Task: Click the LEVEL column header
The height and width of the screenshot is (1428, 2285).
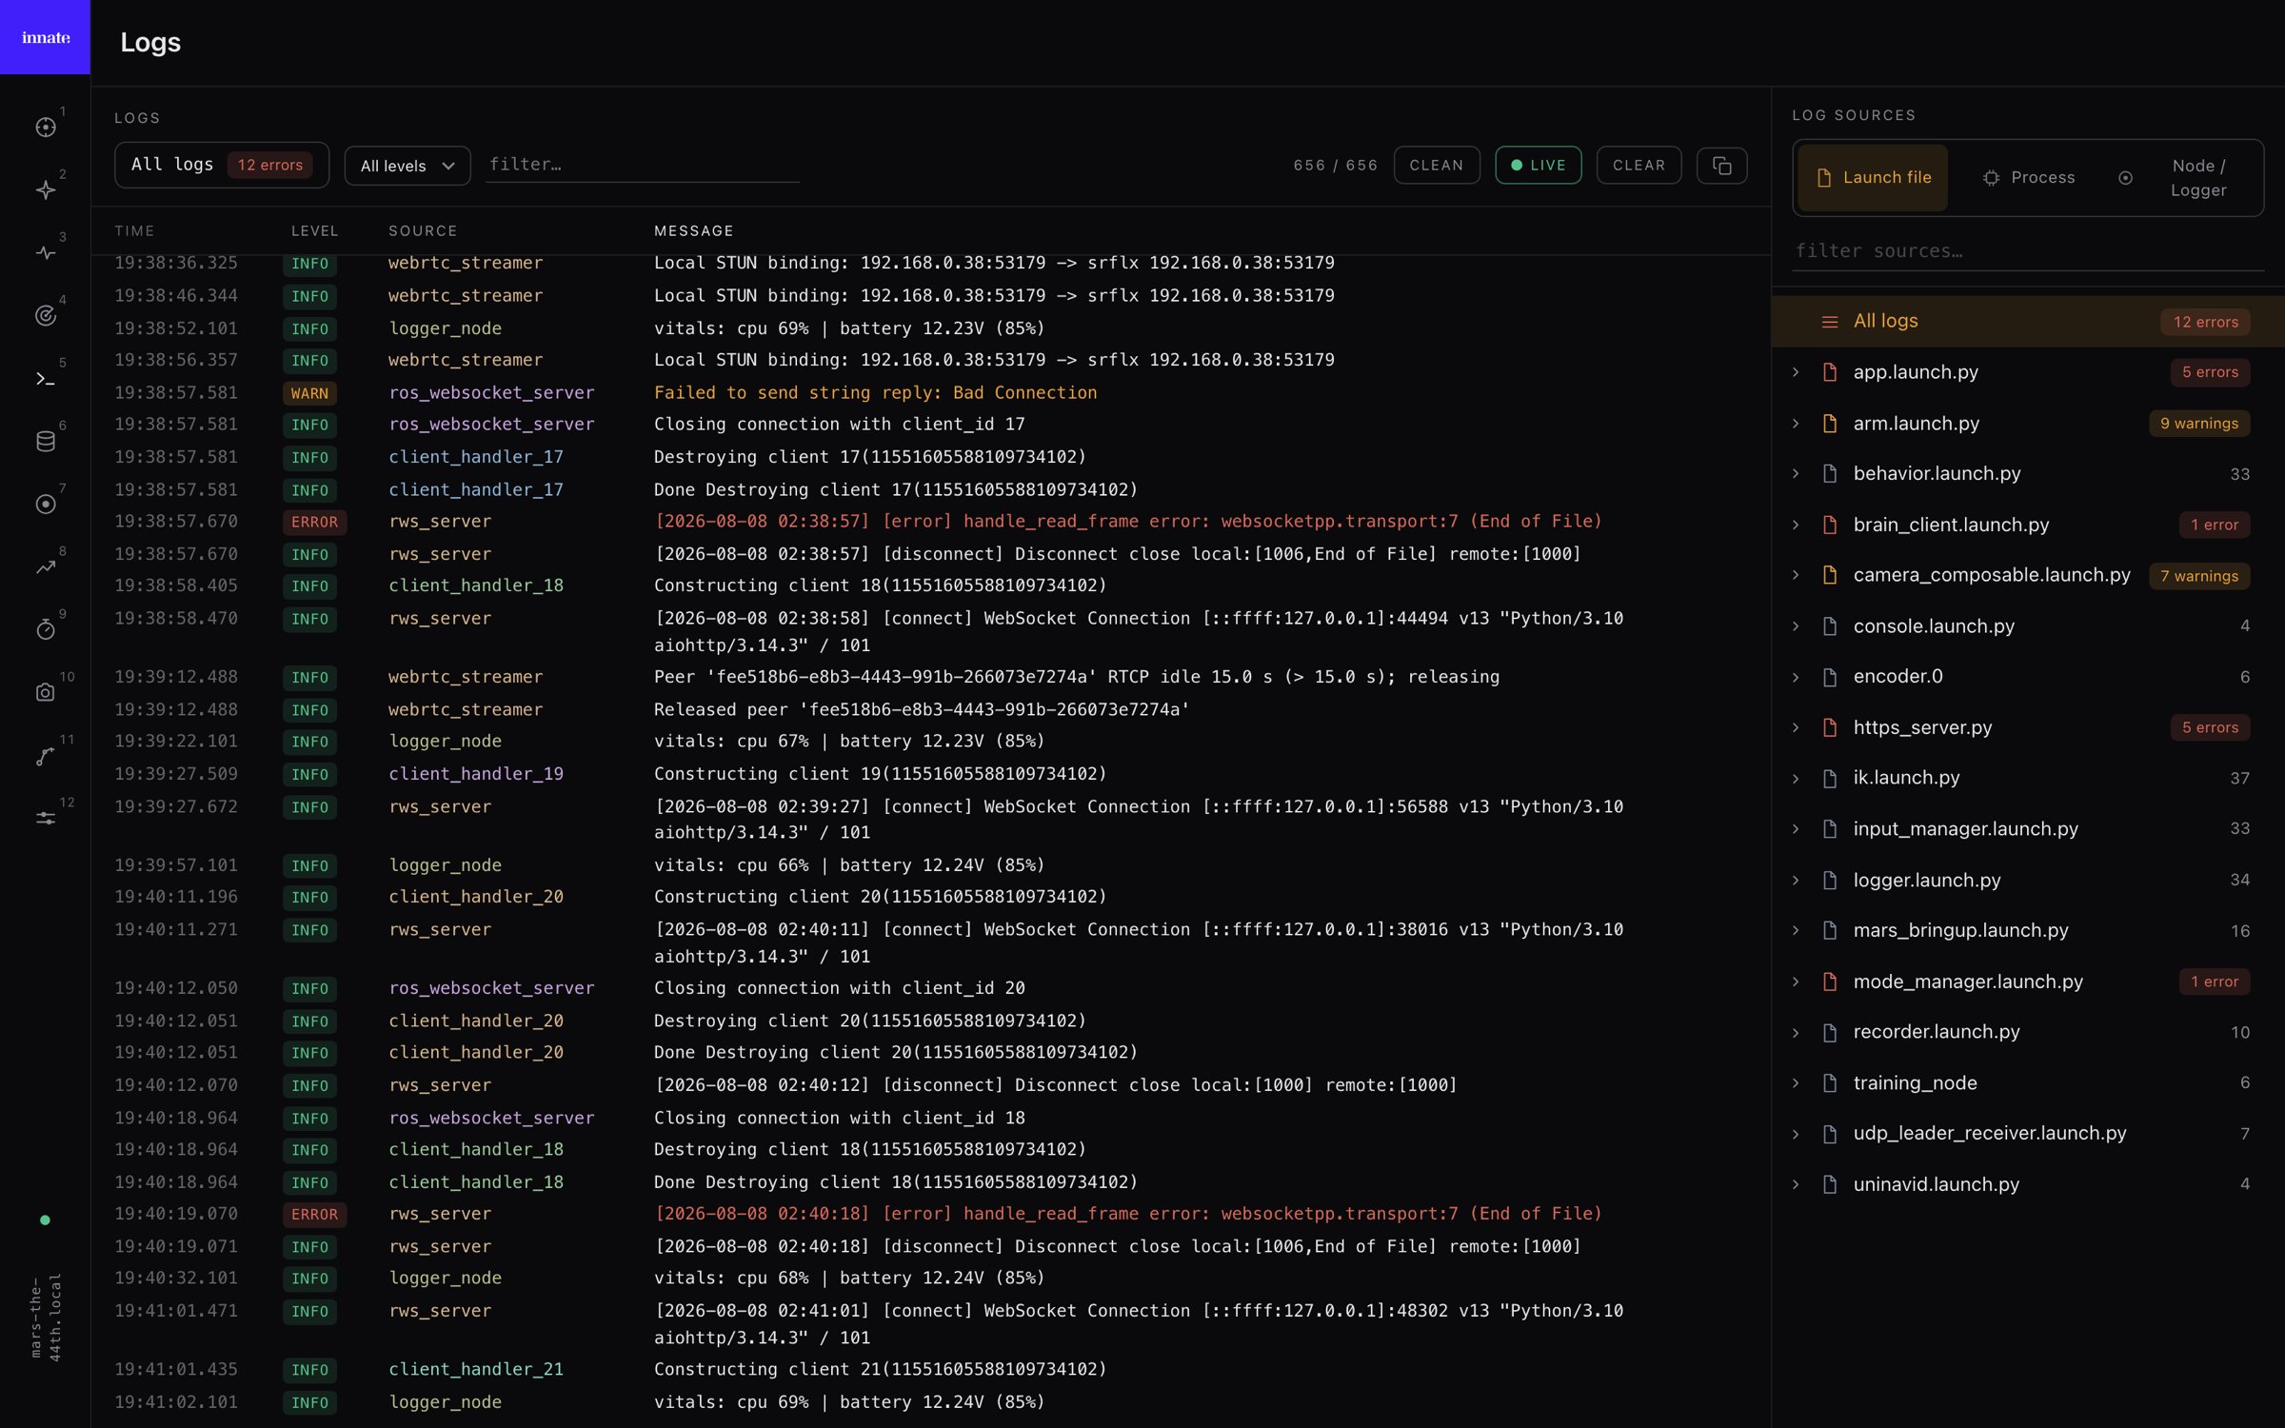Action: (x=315, y=231)
